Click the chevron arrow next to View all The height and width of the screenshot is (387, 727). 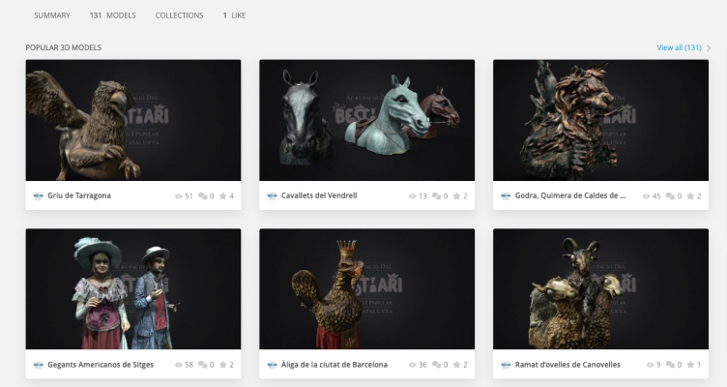click(x=709, y=47)
